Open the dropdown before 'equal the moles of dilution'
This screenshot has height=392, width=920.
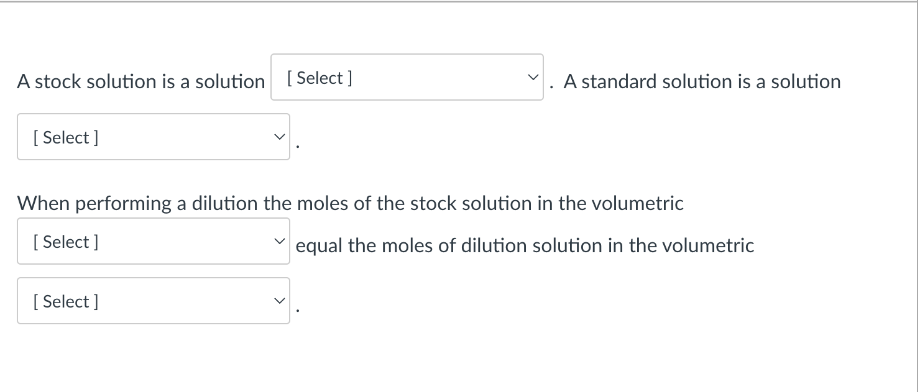[x=154, y=241]
